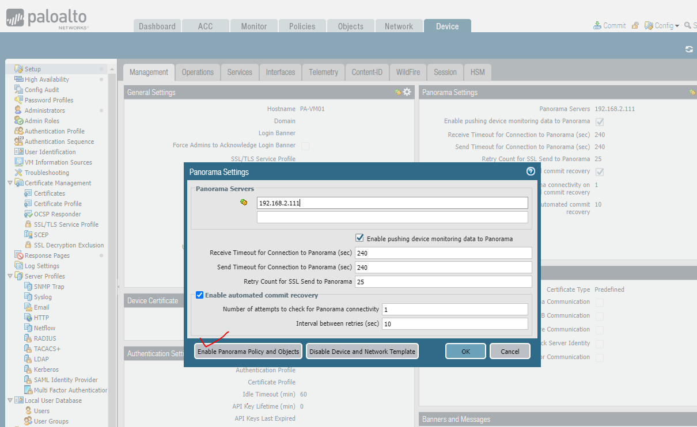
Task: Click the Response Pages icon
Action: tap(19, 256)
